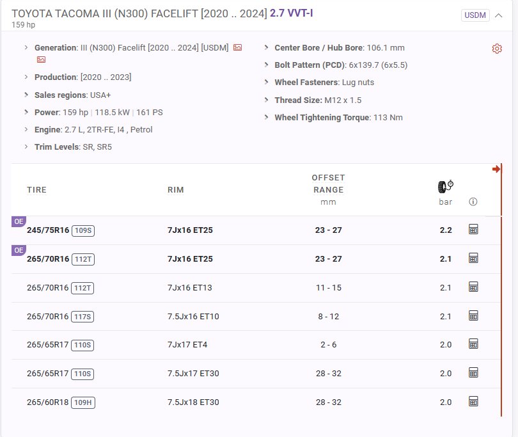This screenshot has height=437, width=518.
Task: Expand the Thread Size arrow
Action: [266, 100]
